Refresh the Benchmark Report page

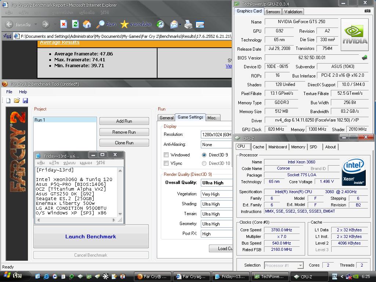[75, 24]
